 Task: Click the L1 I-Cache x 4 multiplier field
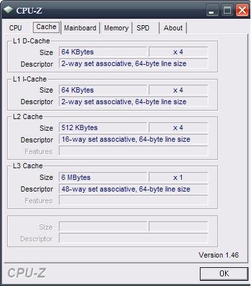pyautogui.click(x=178, y=90)
